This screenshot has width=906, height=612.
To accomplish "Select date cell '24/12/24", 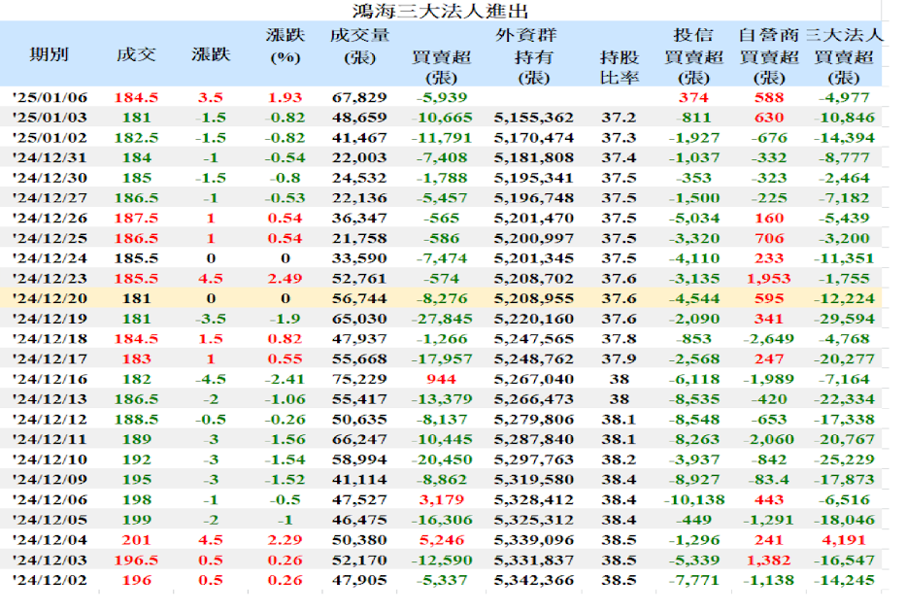I will pyautogui.click(x=50, y=258).
